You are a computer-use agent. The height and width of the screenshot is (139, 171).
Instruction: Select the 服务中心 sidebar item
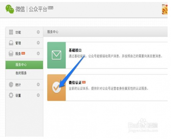point(24,65)
